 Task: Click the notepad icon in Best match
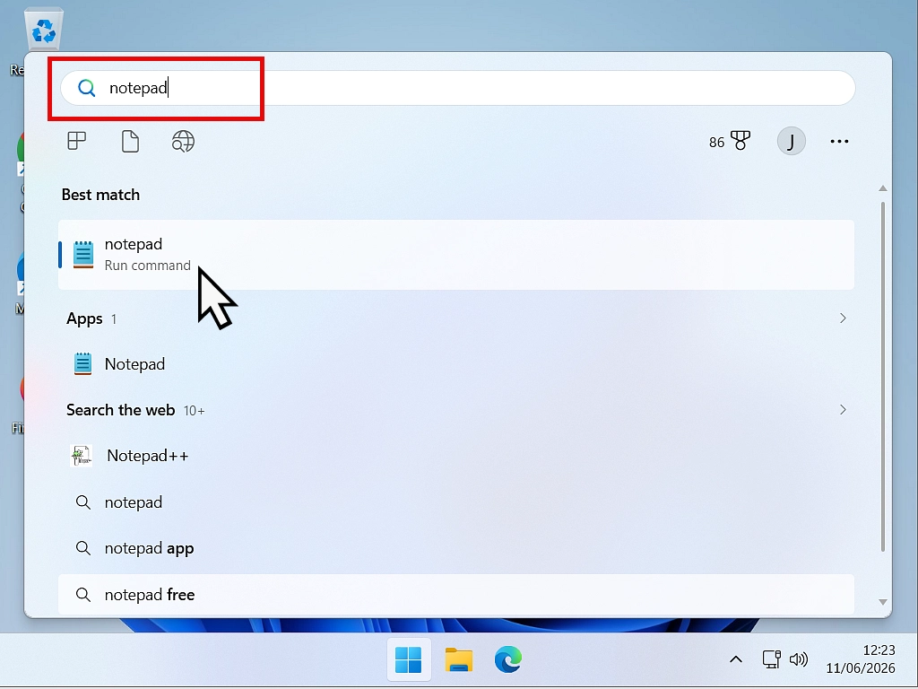83,254
